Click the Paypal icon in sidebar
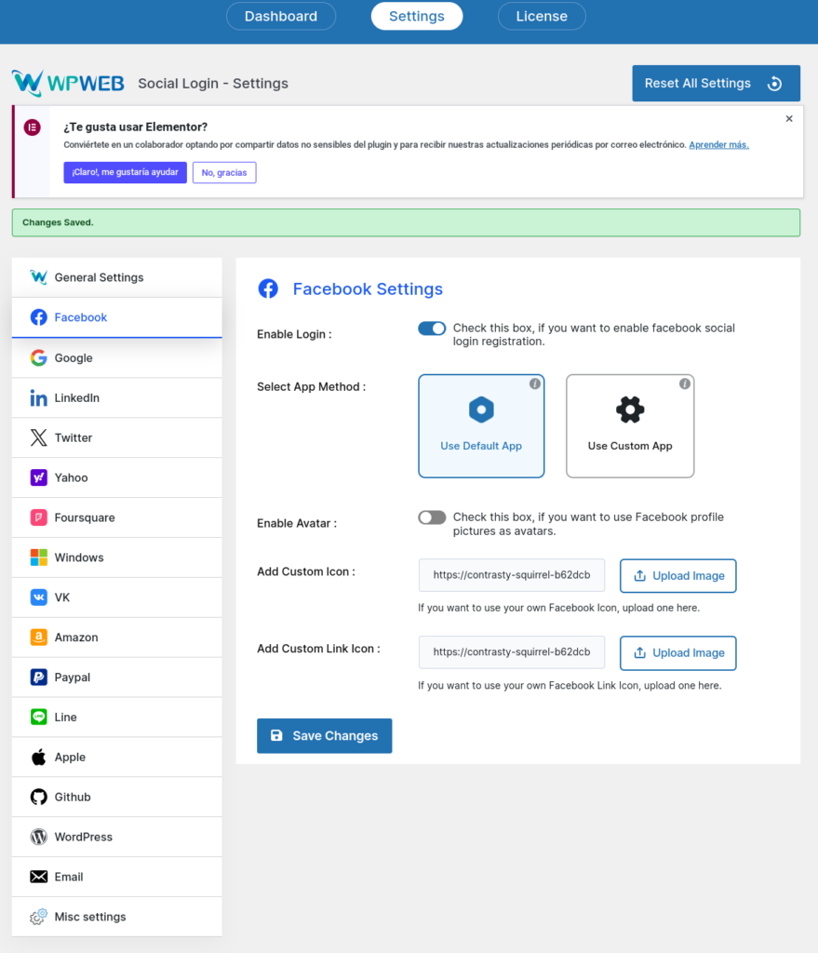 pyautogui.click(x=39, y=678)
